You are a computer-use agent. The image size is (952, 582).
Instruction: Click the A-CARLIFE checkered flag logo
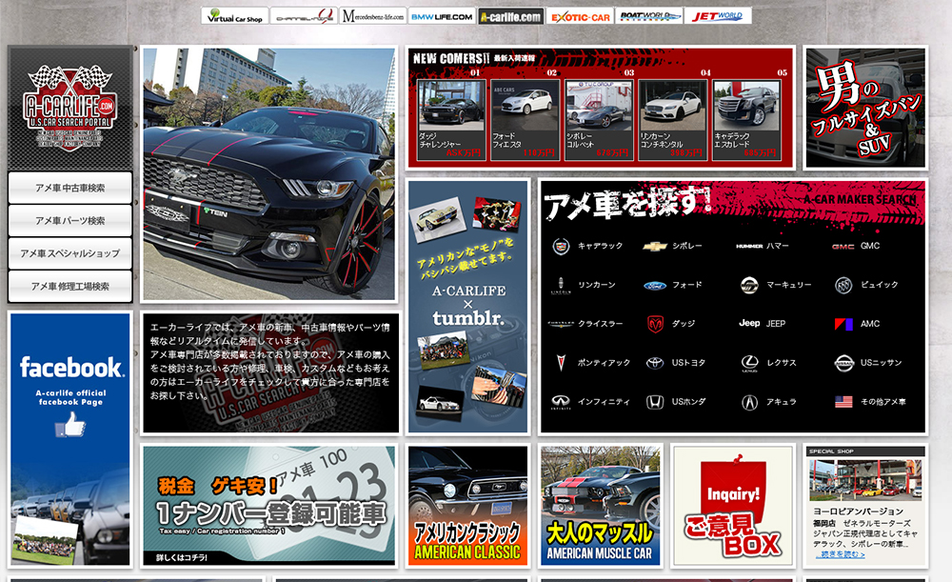point(69,107)
